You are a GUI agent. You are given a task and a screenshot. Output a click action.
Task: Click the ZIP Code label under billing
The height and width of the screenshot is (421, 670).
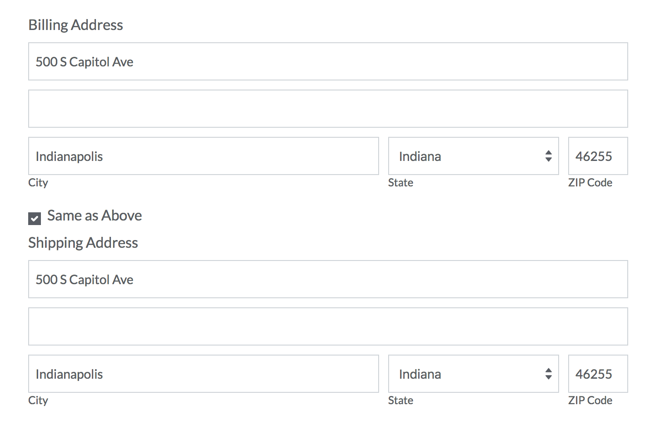[x=590, y=183]
